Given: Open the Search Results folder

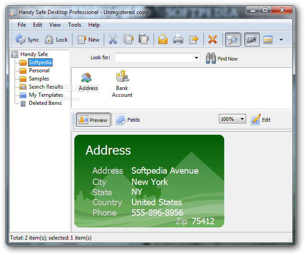Looking at the screenshot, I should pos(46,87).
